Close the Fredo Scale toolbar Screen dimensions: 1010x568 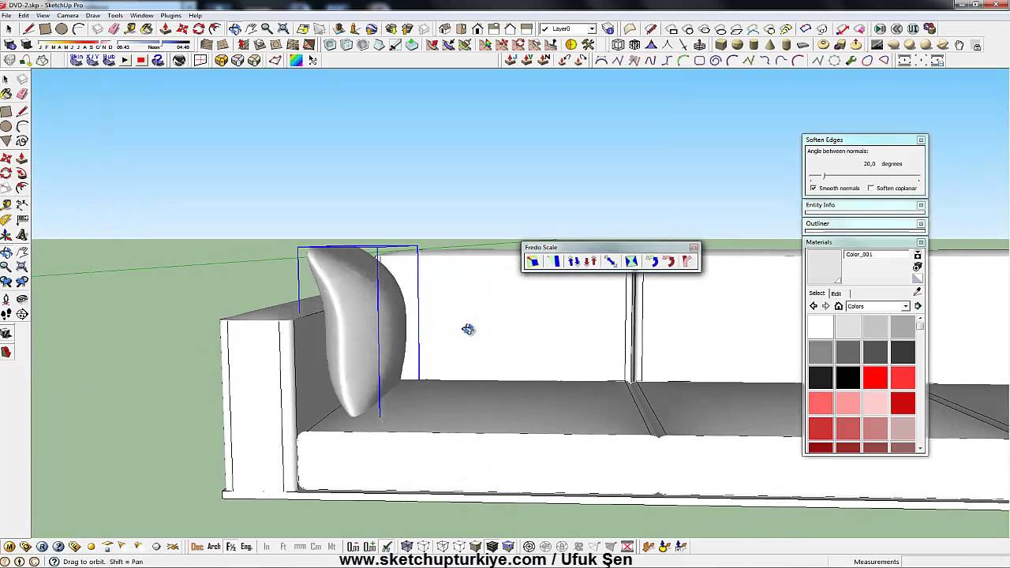click(694, 248)
